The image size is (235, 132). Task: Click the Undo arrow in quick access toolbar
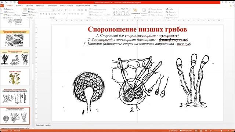click(x=6, y=3)
